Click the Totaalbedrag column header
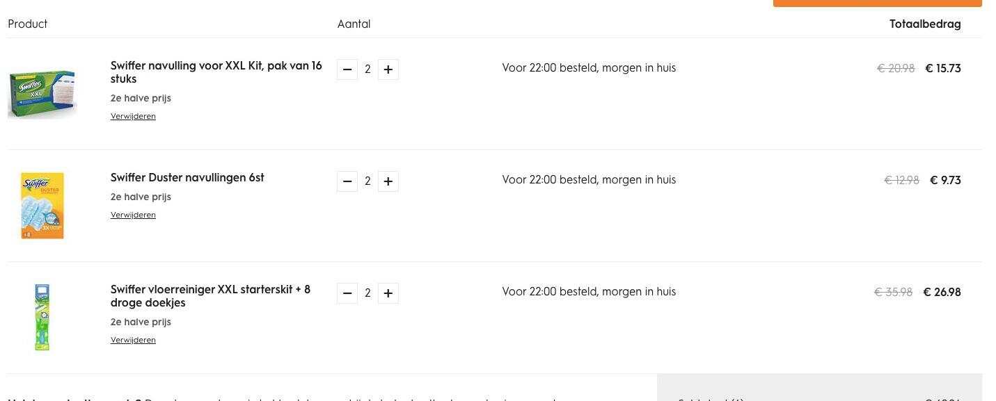This screenshot has width=996, height=401. pyautogui.click(x=925, y=24)
